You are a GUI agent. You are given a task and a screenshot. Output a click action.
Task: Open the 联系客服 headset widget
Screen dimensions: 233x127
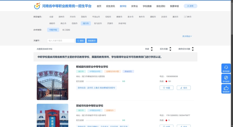click(x=226, y=68)
